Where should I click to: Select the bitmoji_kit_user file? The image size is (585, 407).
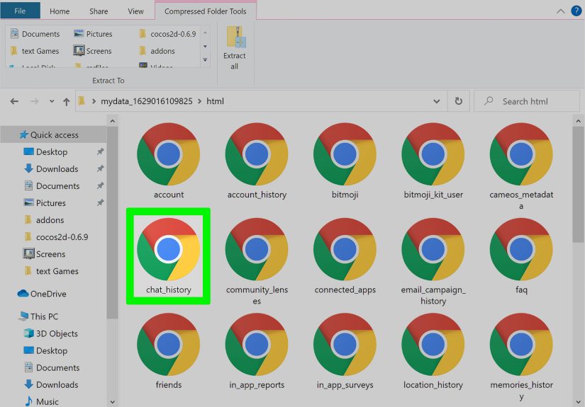tap(433, 154)
